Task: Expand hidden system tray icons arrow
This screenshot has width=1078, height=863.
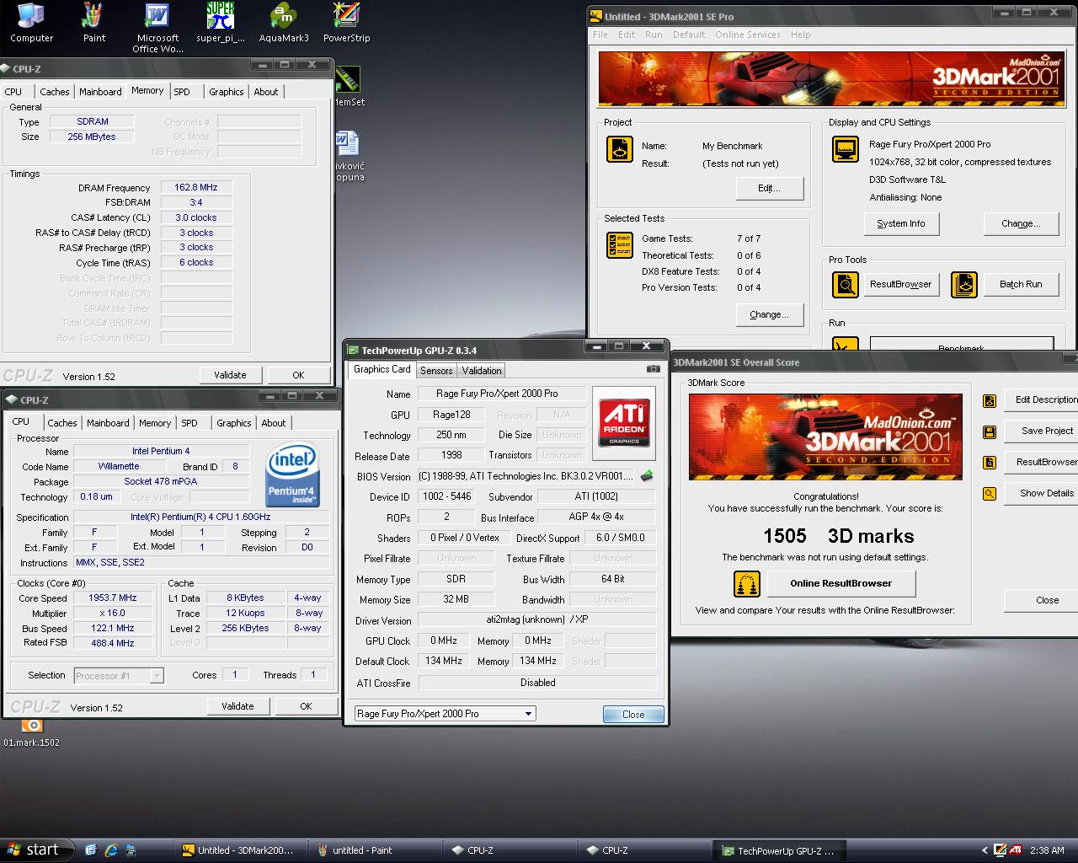Action: pyautogui.click(x=985, y=850)
